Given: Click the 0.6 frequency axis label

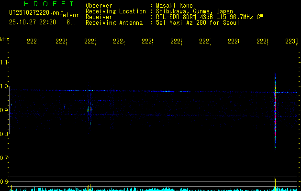Looking at the screenshot, I should [x=4, y=181].
